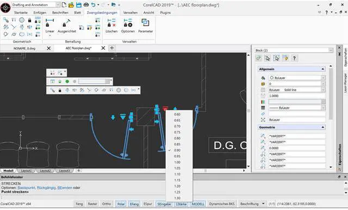The height and width of the screenshot is (210, 348).
Task: Click the Print icon in quick access toolbar
Action: point(86,5)
